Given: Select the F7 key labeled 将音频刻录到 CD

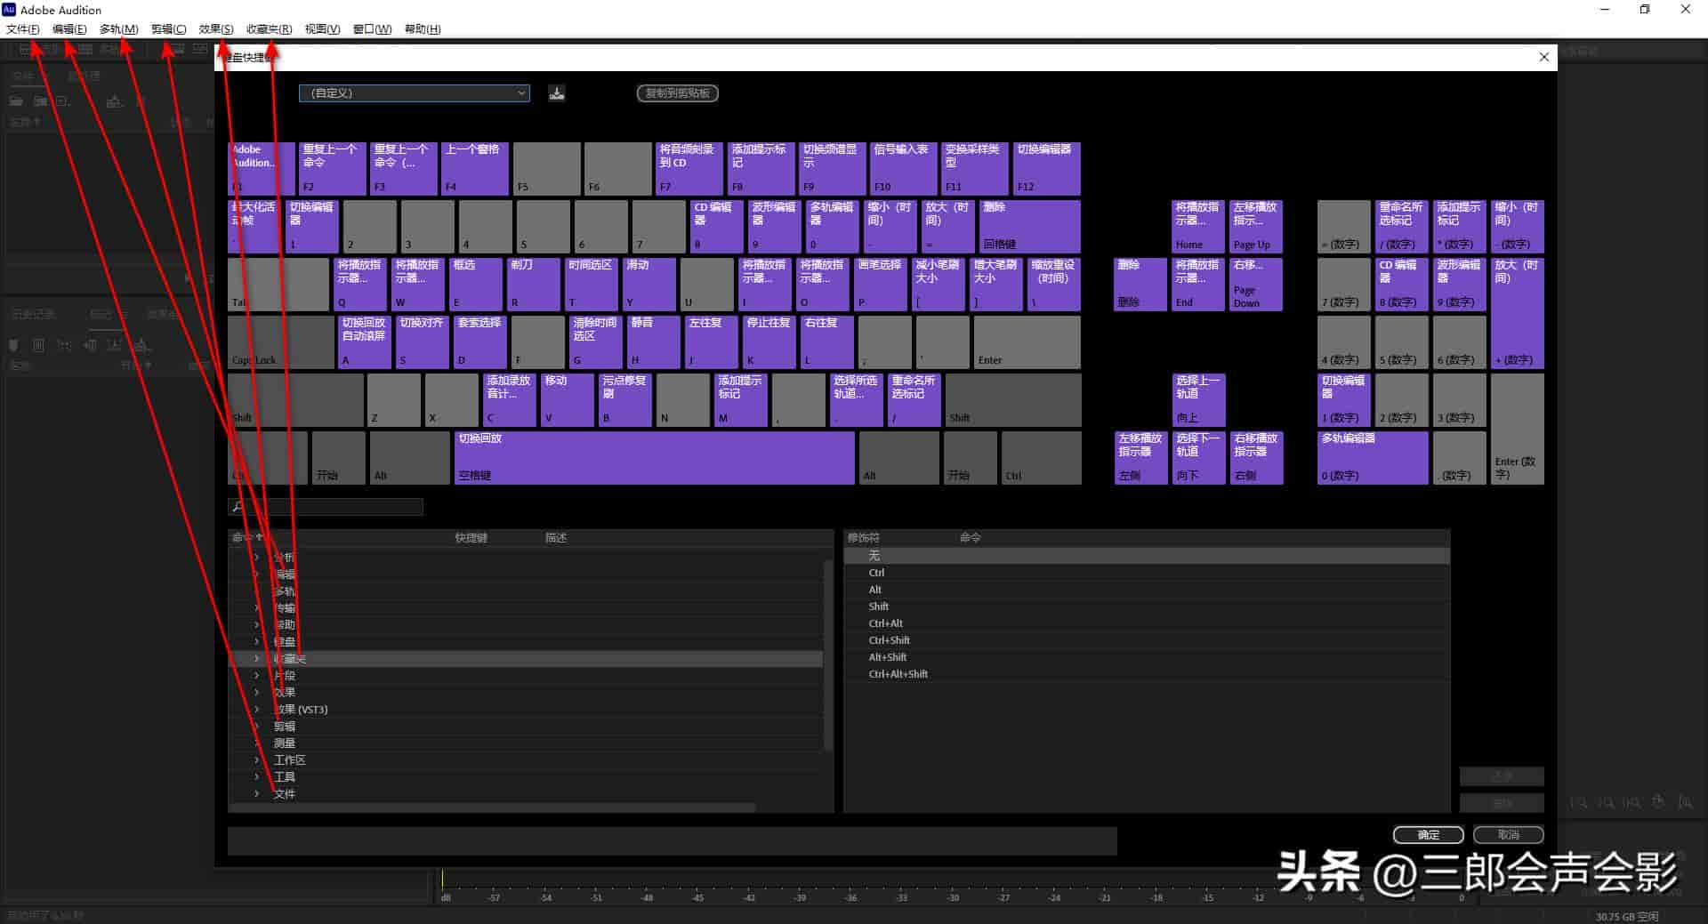Looking at the screenshot, I should (x=689, y=168).
